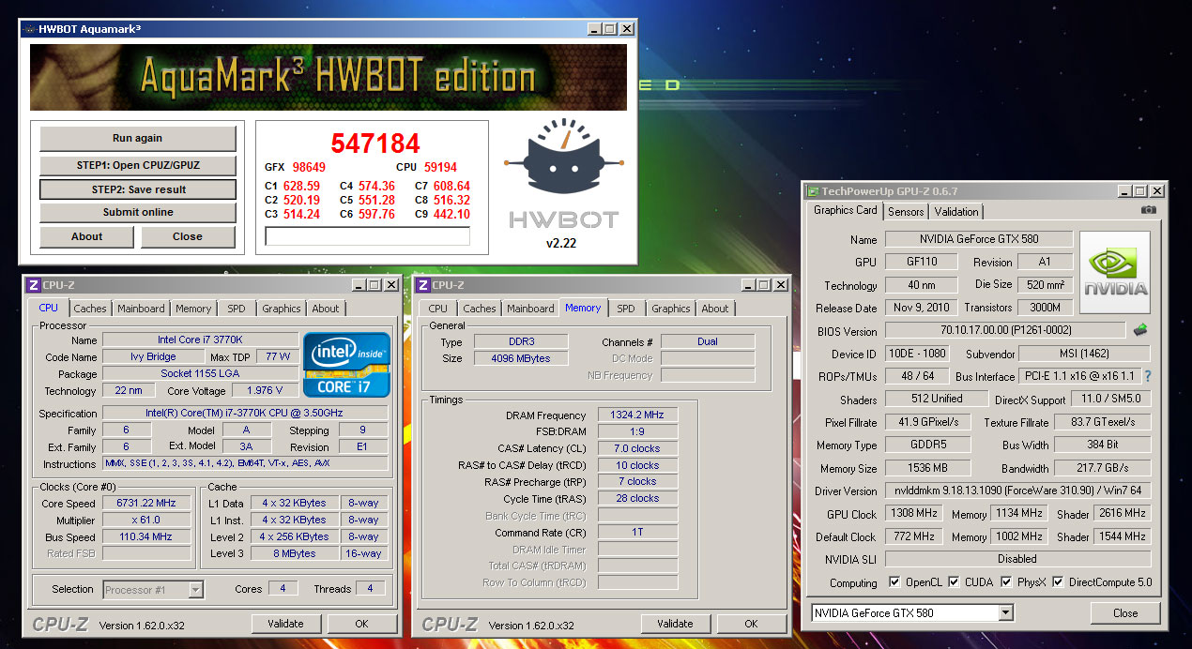
Task: Click the Intel Core i7 3770K name field
Action: (200, 340)
